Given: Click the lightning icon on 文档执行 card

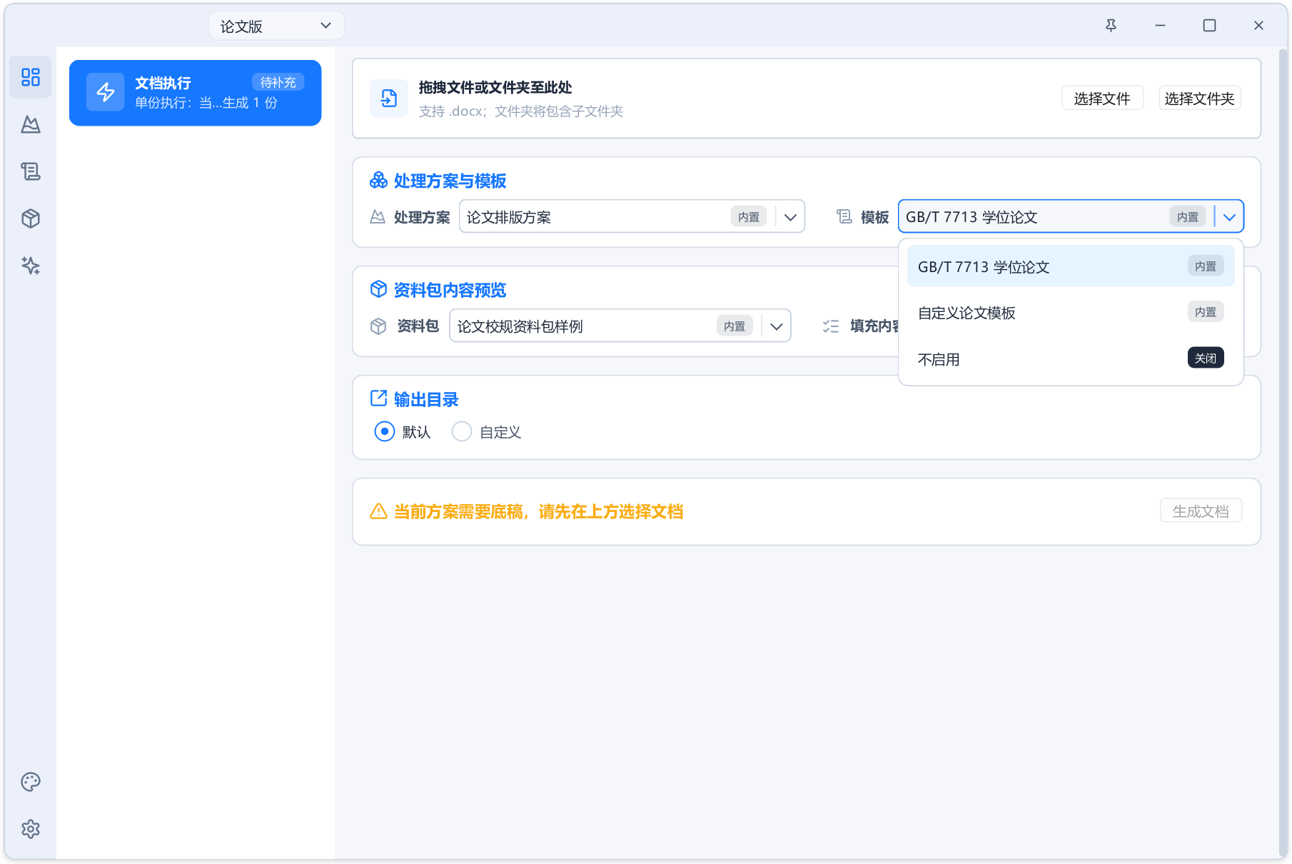Looking at the screenshot, I should (x=106, y=92).
